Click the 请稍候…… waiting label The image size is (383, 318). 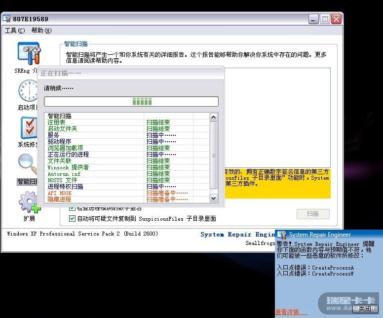coord(59,88)
